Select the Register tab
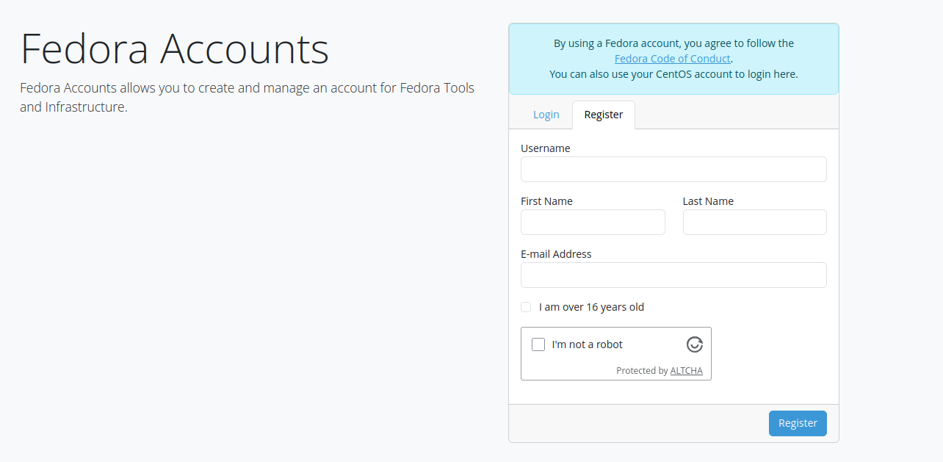Screen dimensions: 943x462 click(604, 115)
